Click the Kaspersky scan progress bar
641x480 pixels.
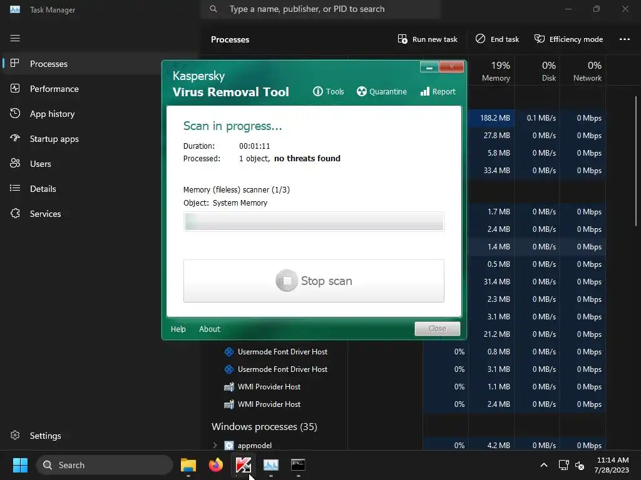pyautogui.click(x=314, y=222)
